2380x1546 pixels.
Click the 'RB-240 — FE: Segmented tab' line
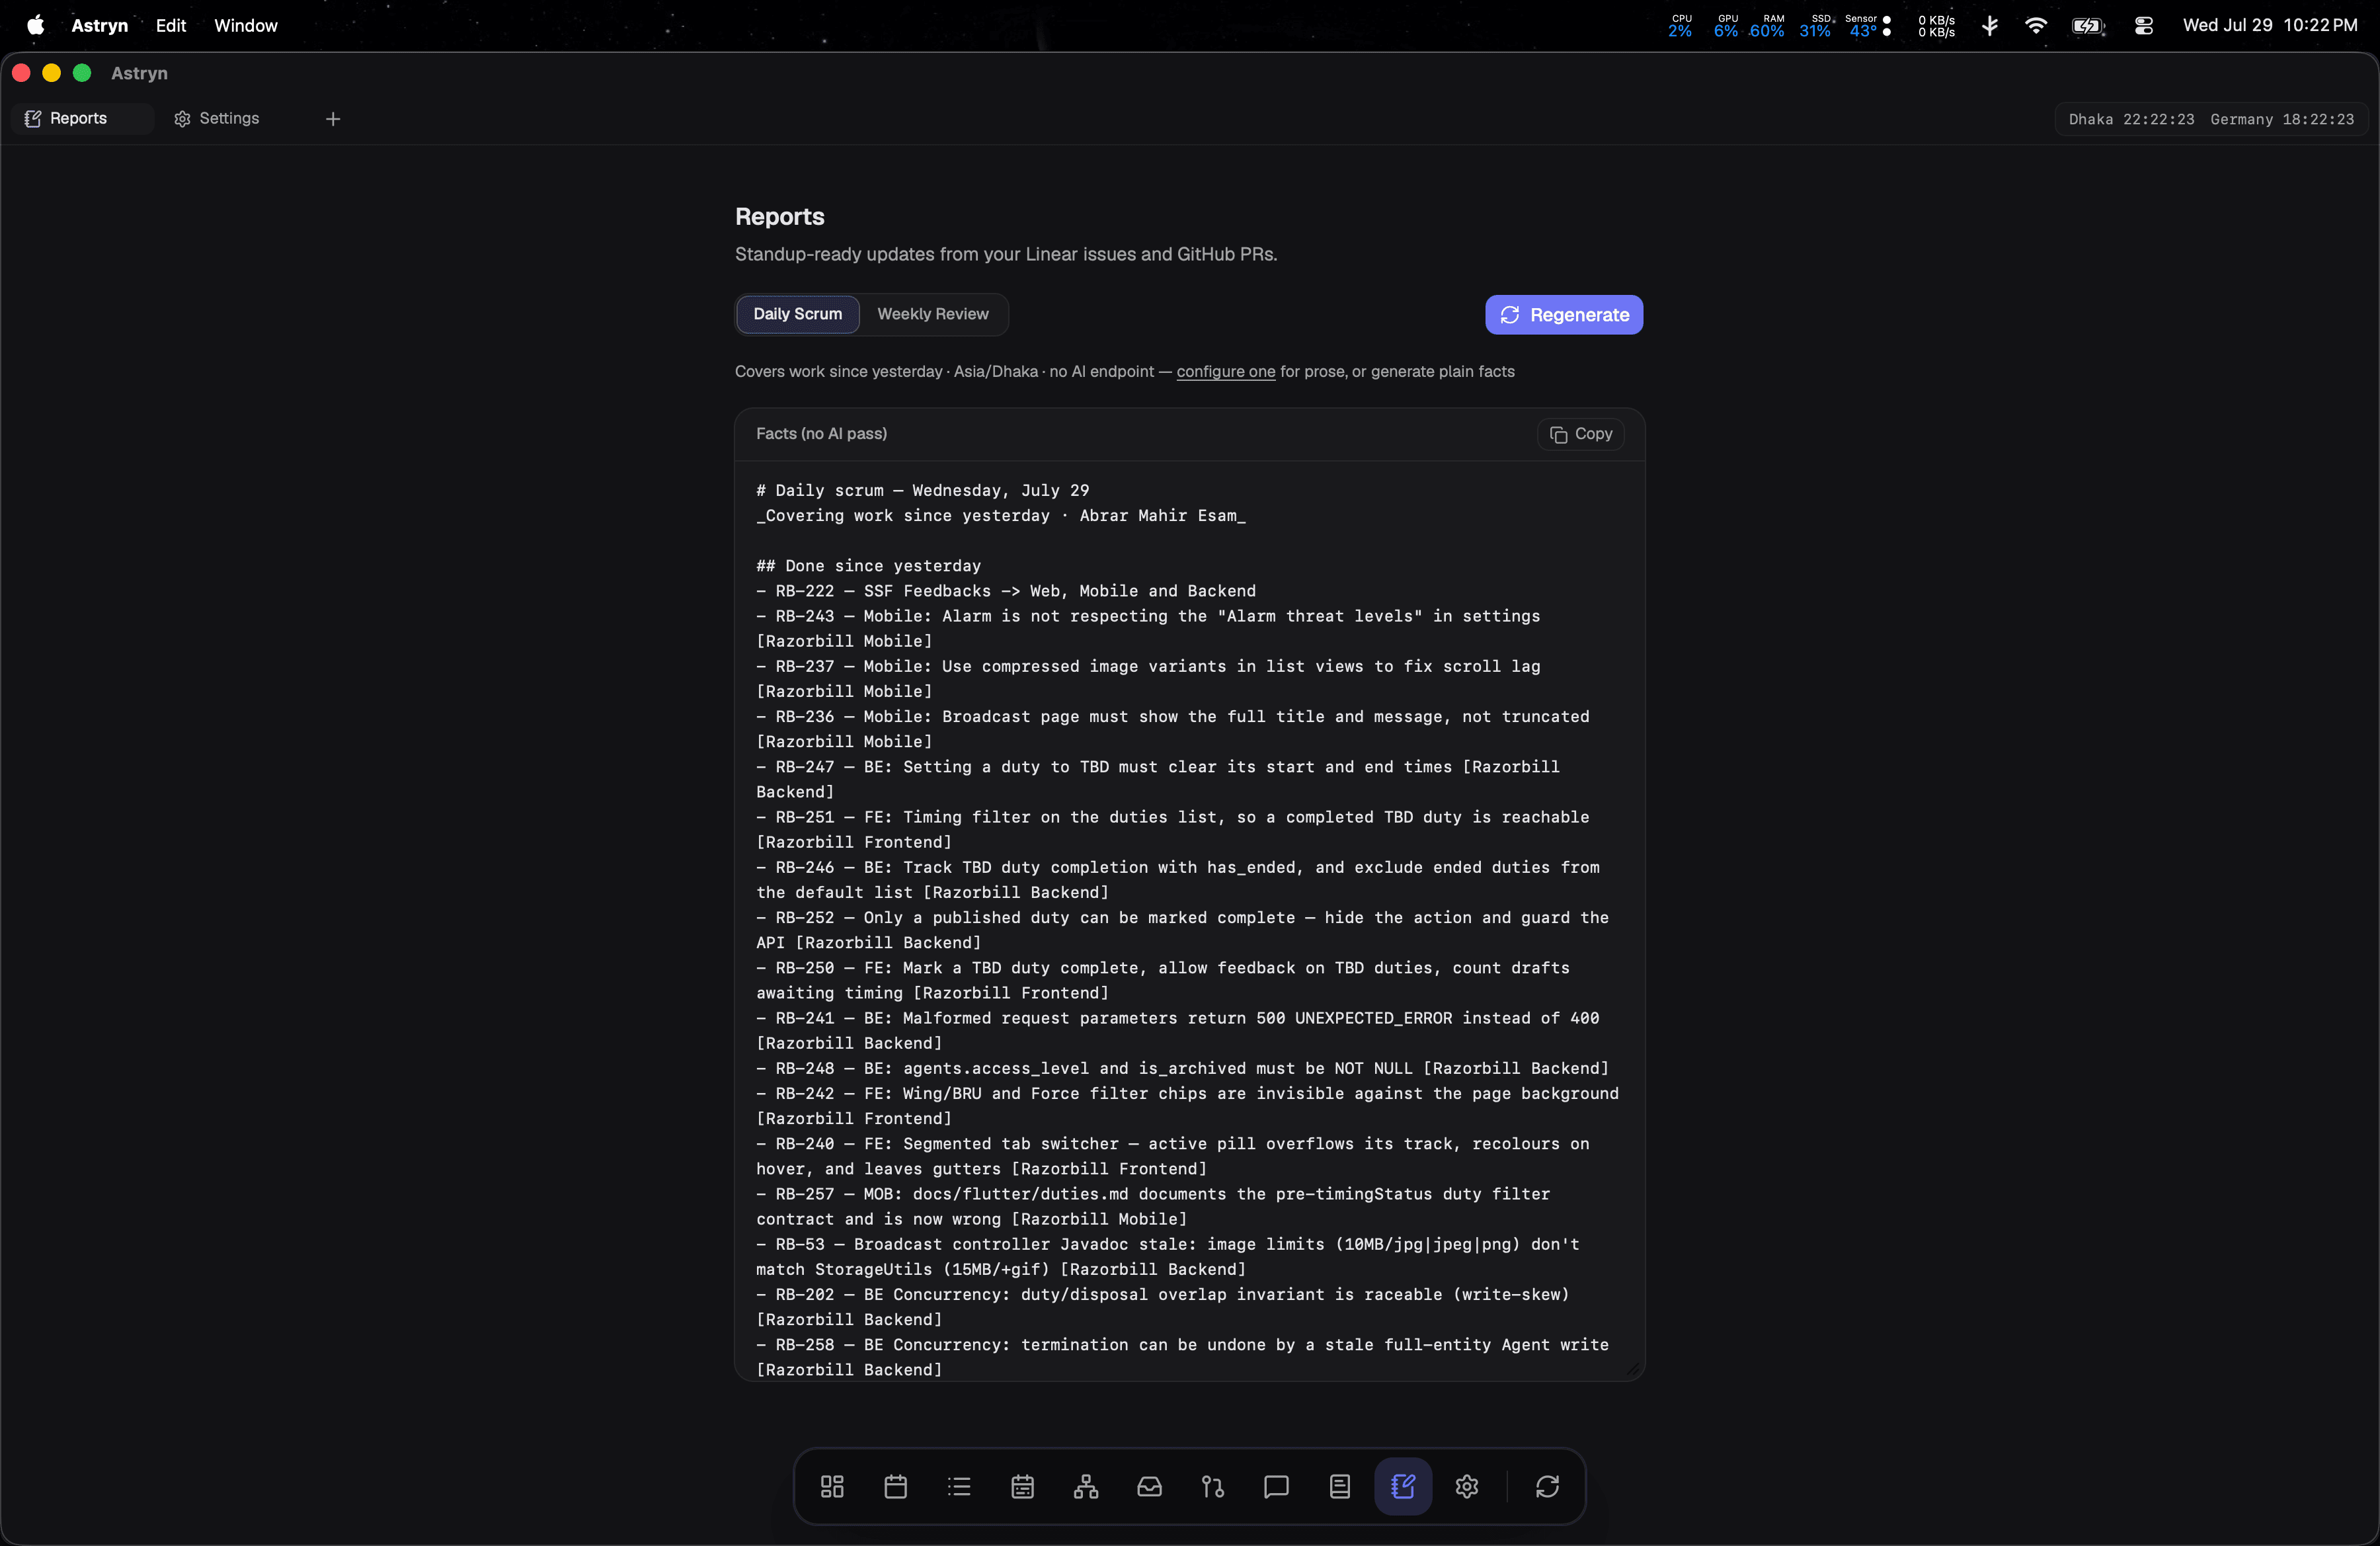1172,1156
